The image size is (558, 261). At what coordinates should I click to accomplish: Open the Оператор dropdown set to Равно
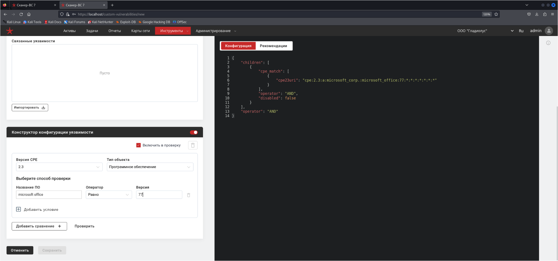(109, 194)
